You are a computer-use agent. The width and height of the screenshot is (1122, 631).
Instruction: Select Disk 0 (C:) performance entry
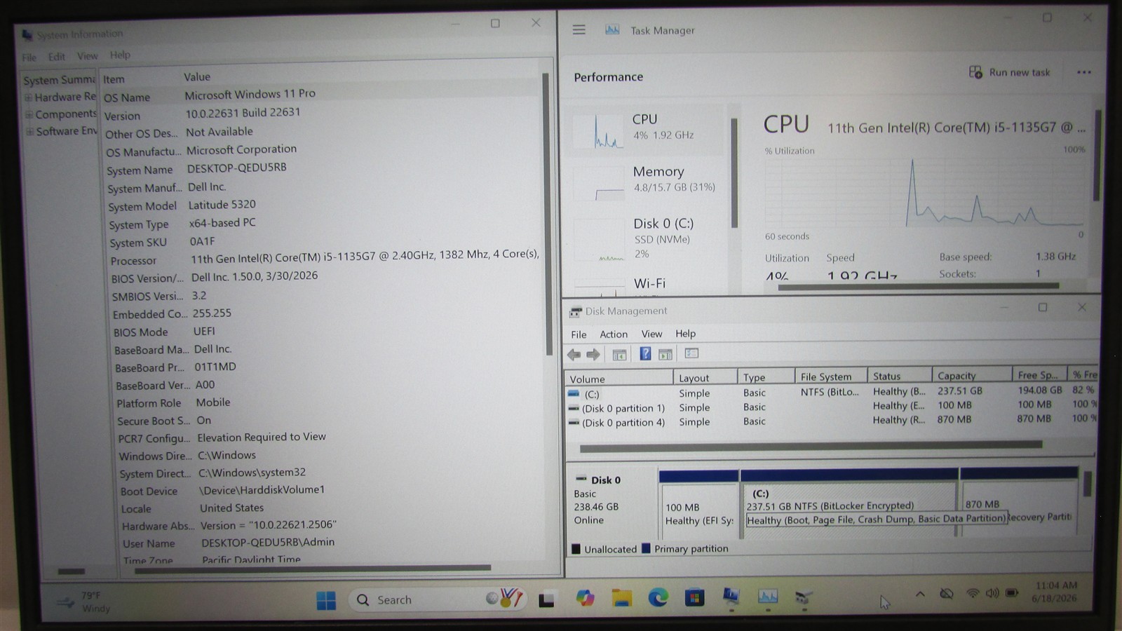tap(645, 238)
